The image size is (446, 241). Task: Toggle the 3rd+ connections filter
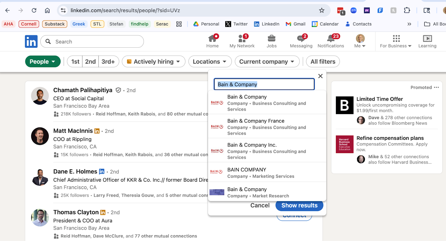tap(108, 62)
